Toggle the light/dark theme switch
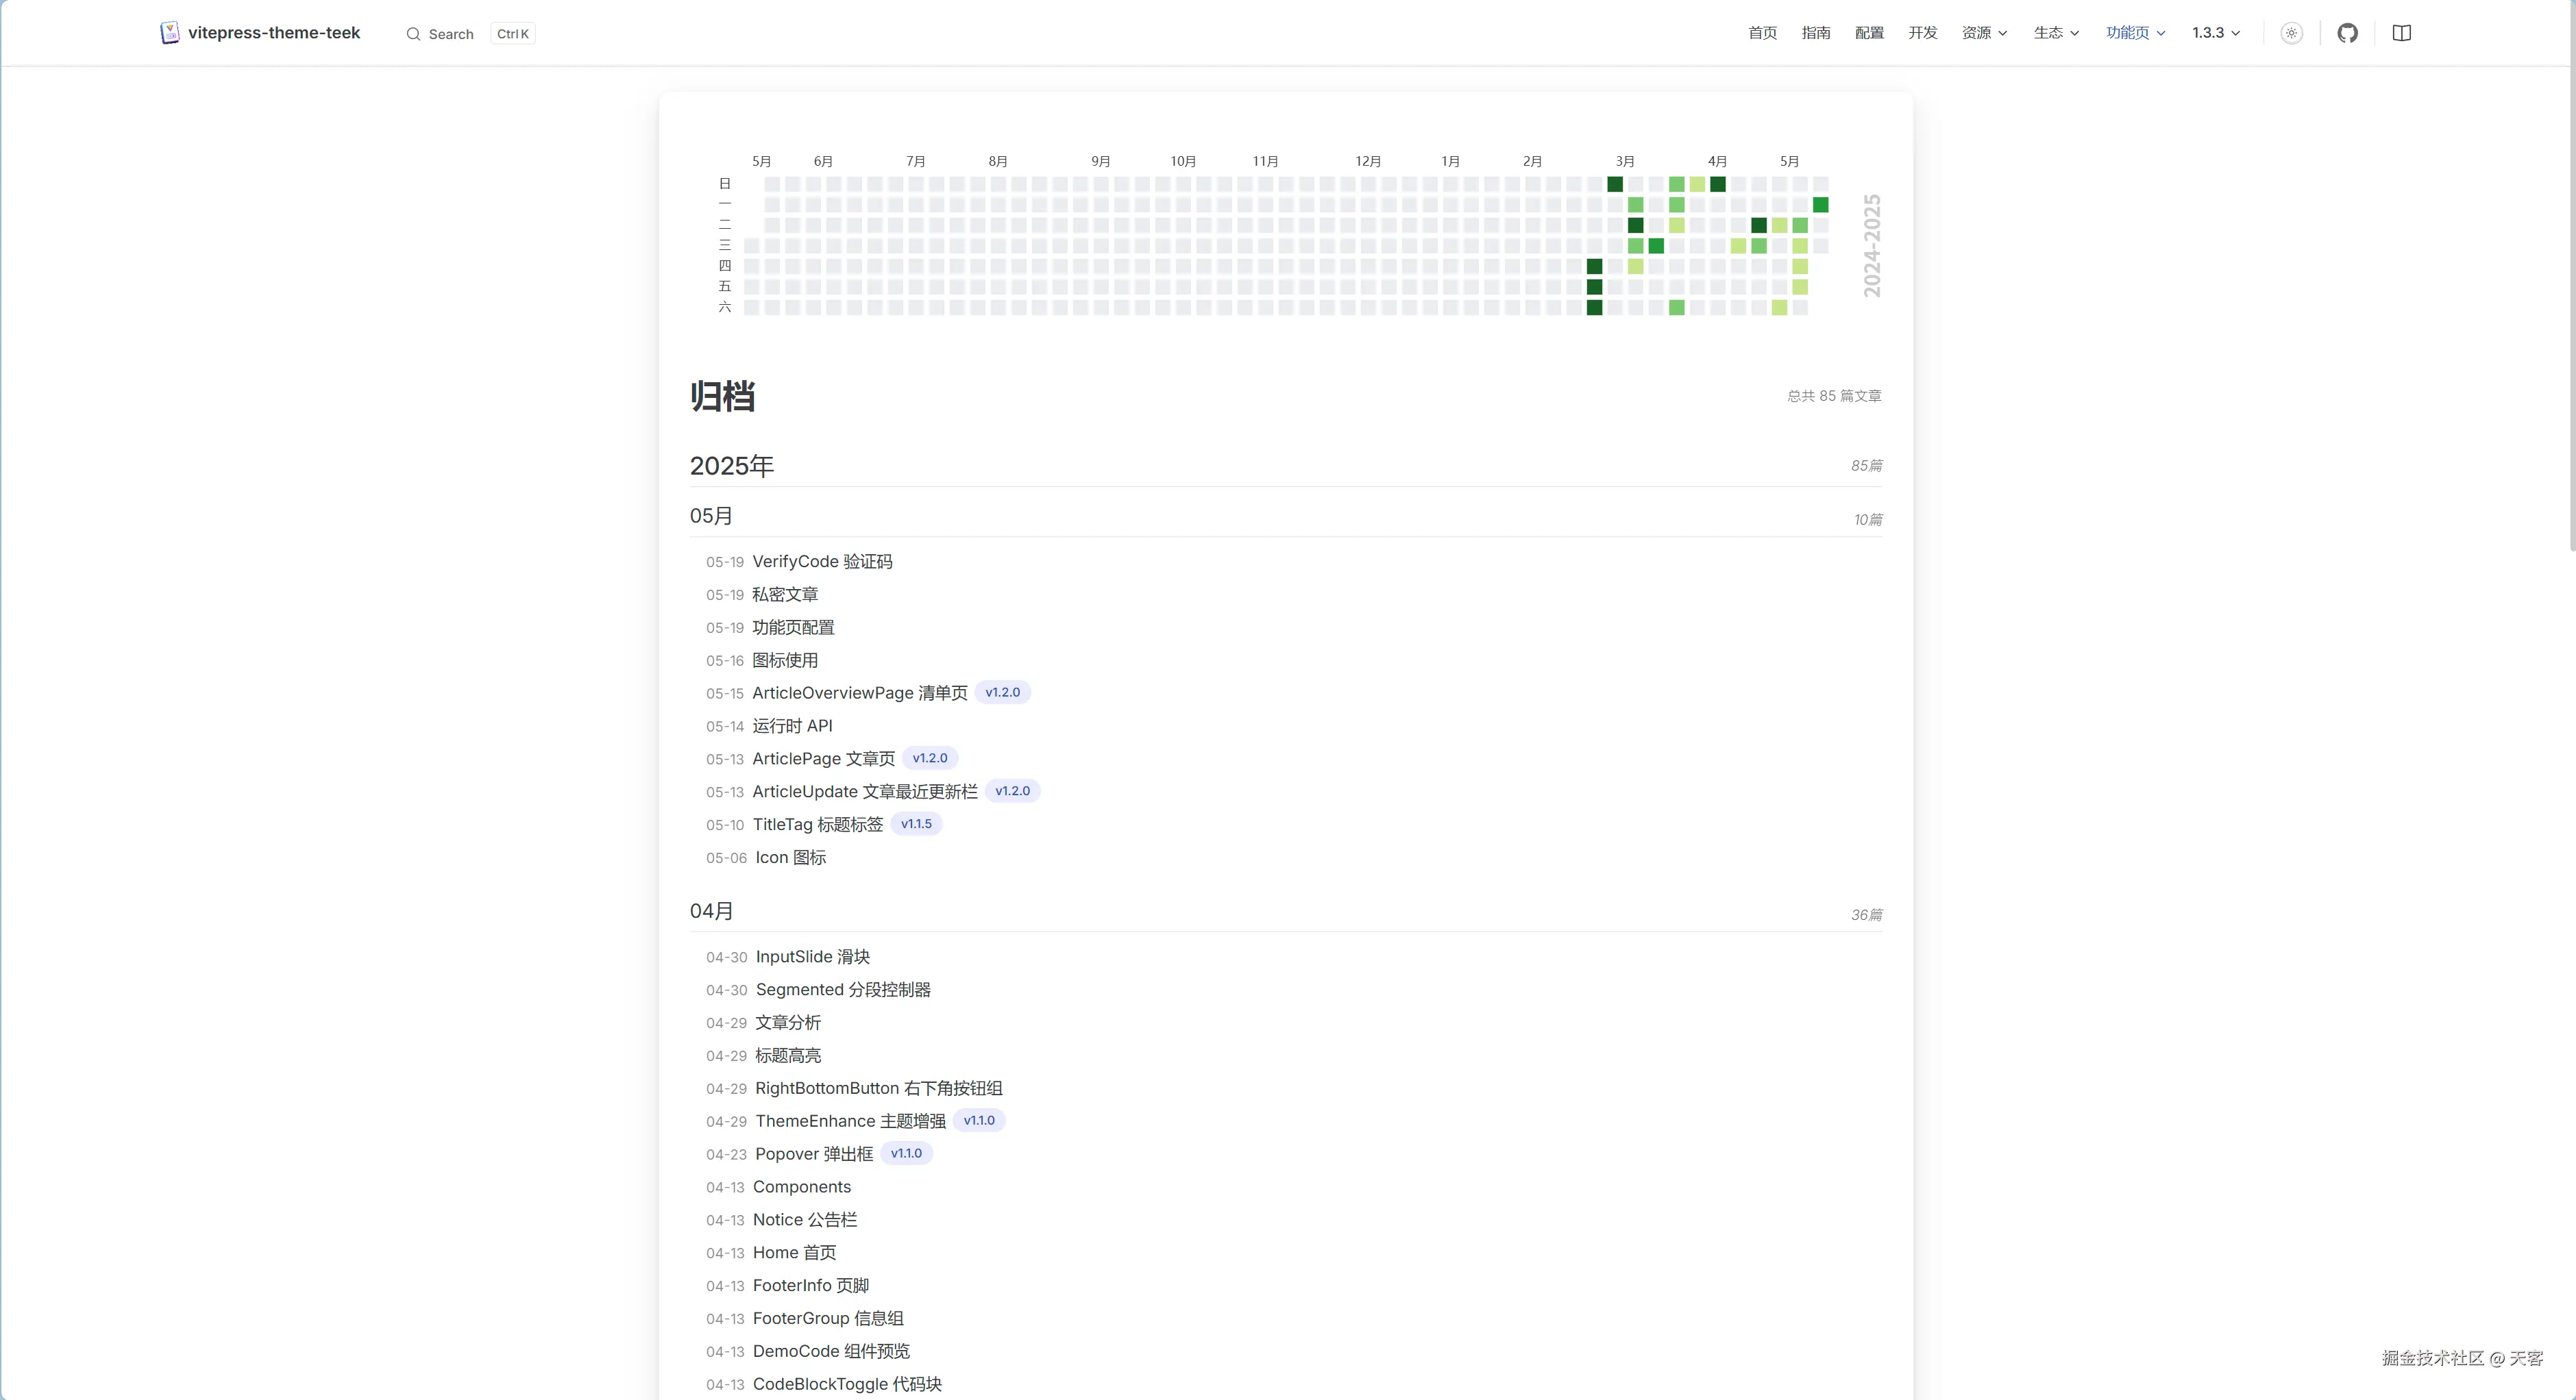The height and width of the screenshot is (1400, 2576). click(2291, 33)
